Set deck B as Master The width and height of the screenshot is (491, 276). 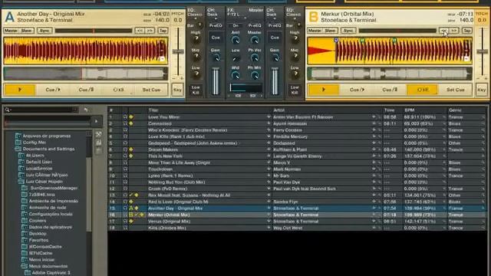point(315,31)
